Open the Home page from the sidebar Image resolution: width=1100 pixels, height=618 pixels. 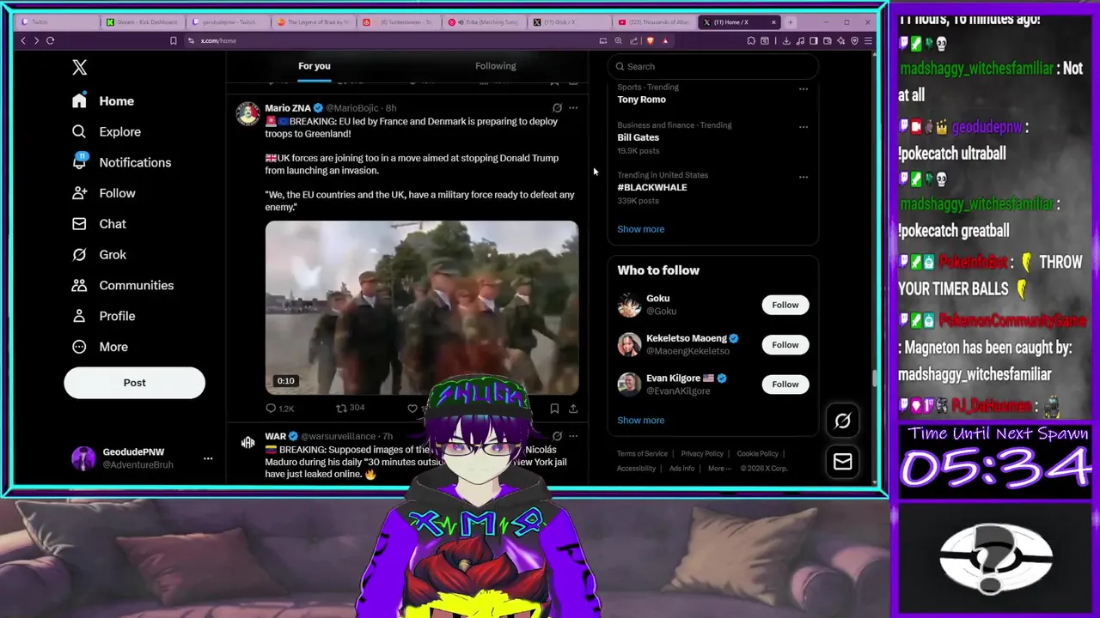103,100
